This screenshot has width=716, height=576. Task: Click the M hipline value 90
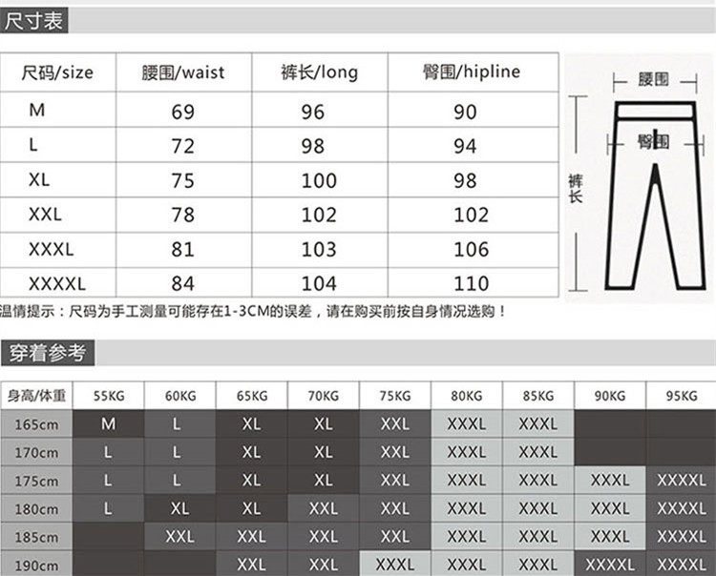pyautogui.click(x=465, y=112)
